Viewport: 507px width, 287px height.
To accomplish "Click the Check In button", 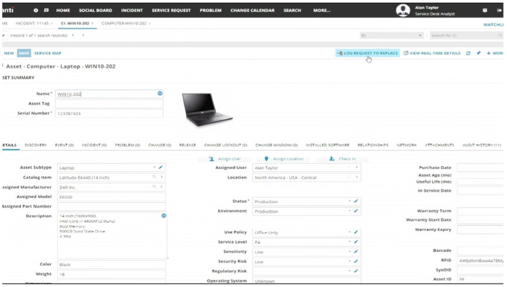I will click(x=342, y=159).
